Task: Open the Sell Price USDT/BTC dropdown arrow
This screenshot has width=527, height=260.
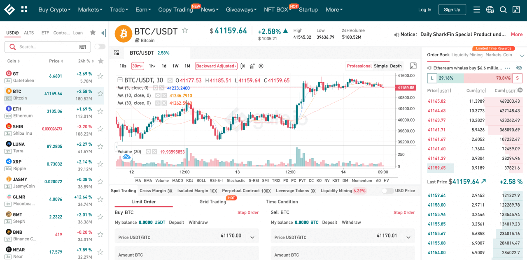Action: tap(408, 237)
